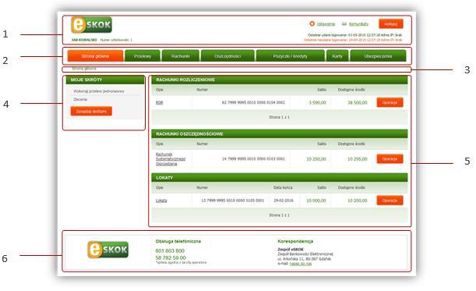476x291 pixels.
Task: Click the Strona główna breadcrumb
Action: click(x=84, y=69)
